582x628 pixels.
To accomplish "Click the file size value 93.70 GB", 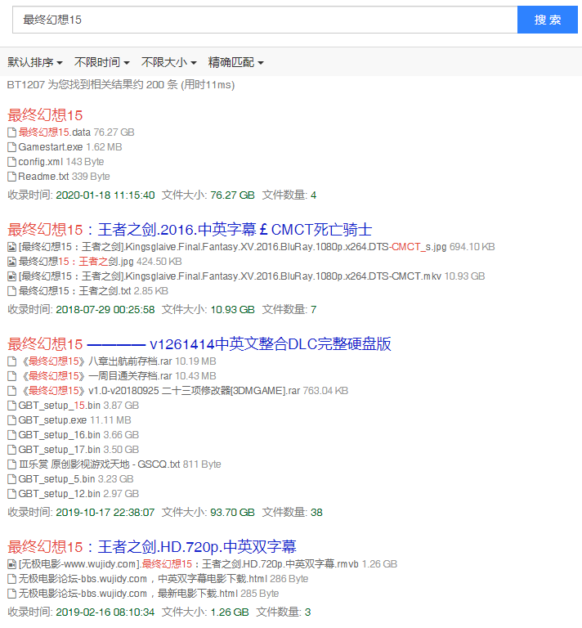I will tap(233, 512).
